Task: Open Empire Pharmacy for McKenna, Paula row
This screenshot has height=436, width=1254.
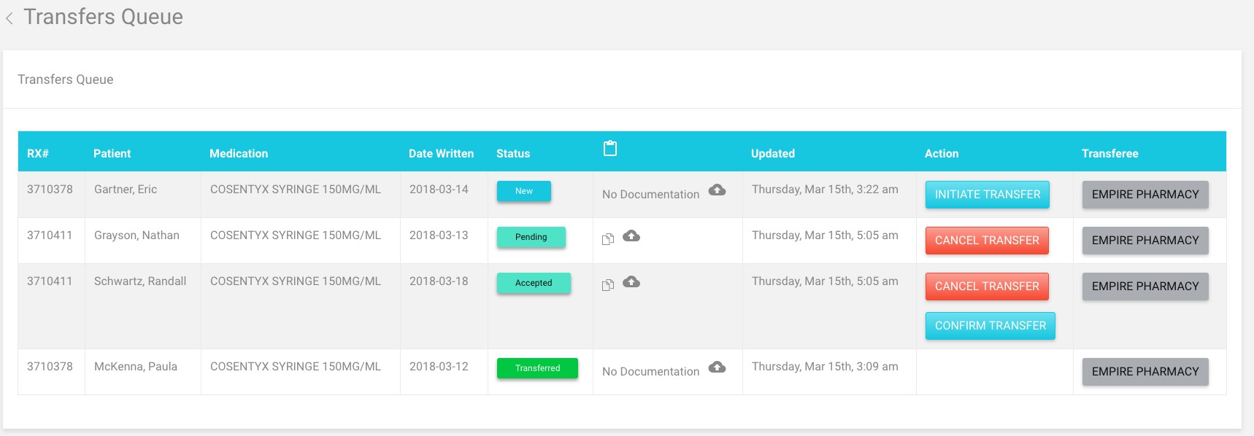Action: [x=1145, y=372]
